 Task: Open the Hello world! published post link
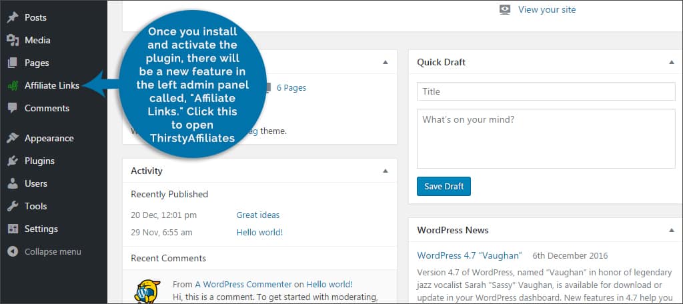coord(259,233)
